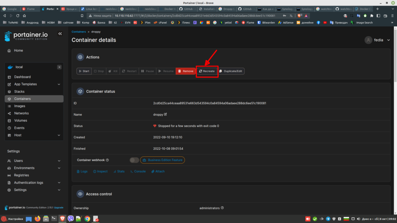Open Registries in the sidebar
Screen dimensions: 397x223
point(21,175)
